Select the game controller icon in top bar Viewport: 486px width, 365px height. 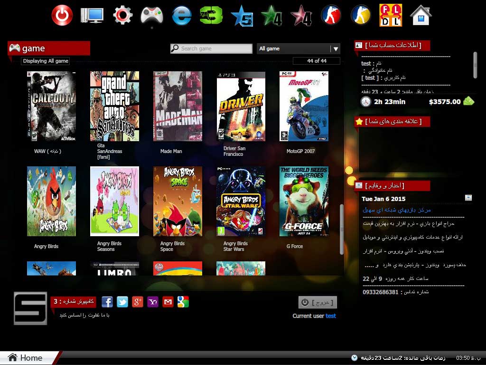tap(152, 15)
